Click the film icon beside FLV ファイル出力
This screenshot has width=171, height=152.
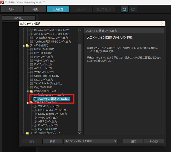tap(31, 64)
